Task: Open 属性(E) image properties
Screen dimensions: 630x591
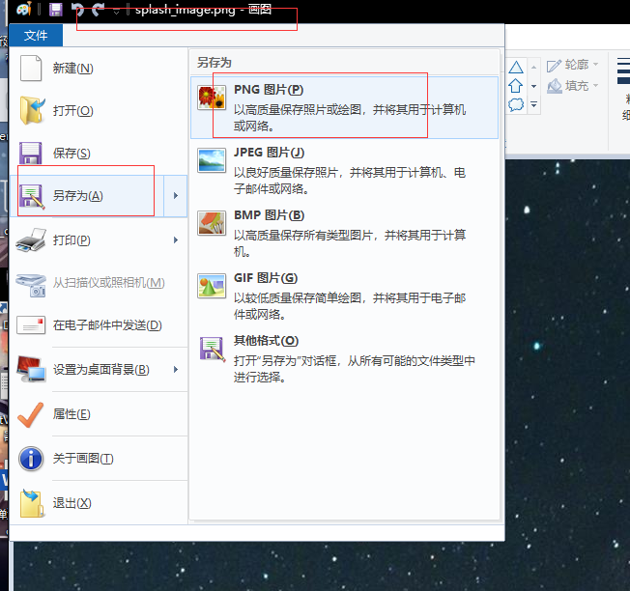Action: (99, 414)
